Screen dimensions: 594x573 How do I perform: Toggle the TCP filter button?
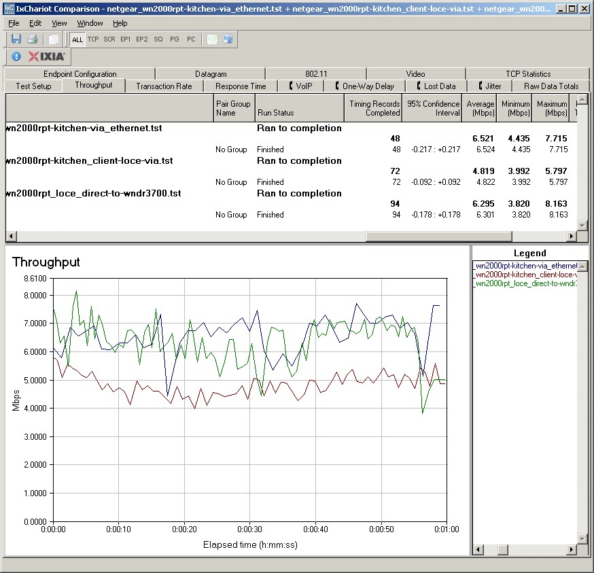93,39
